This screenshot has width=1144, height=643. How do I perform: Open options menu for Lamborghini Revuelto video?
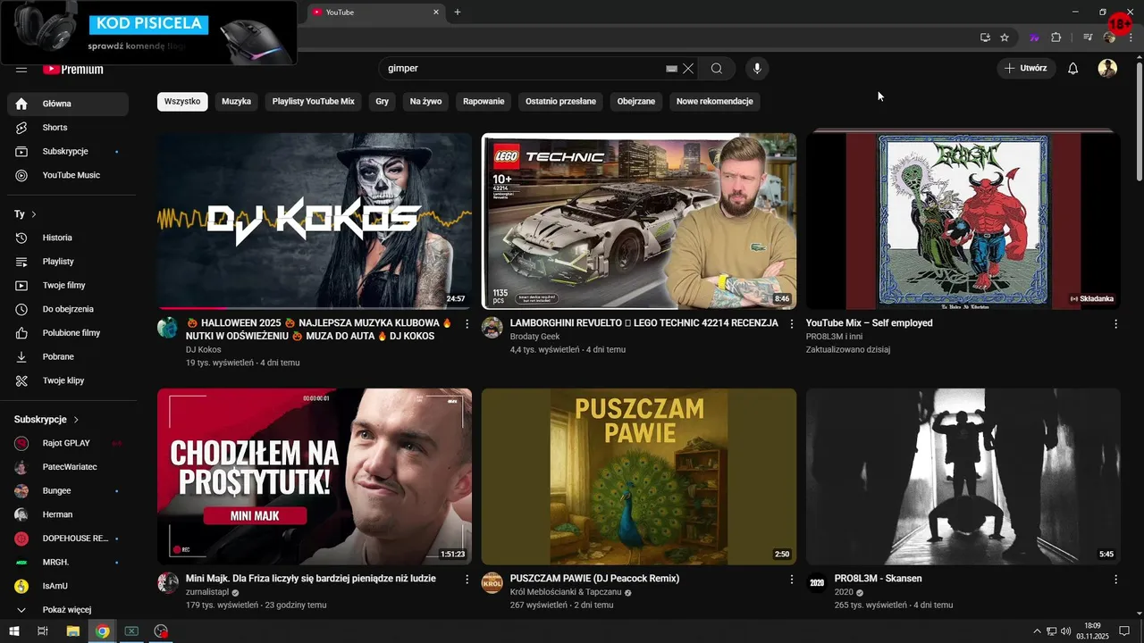click(791, 323)
